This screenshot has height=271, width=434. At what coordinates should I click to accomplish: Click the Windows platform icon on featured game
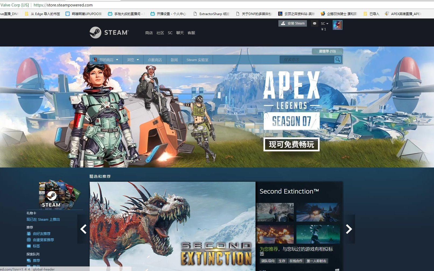point(337,269)
